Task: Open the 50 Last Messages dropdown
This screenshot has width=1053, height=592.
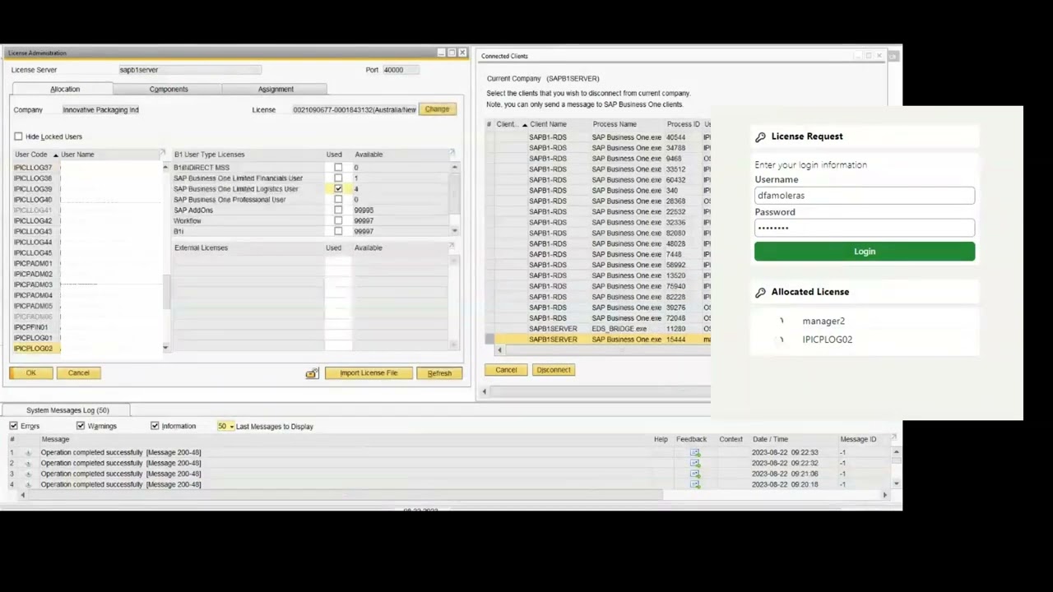Action: 231,427
